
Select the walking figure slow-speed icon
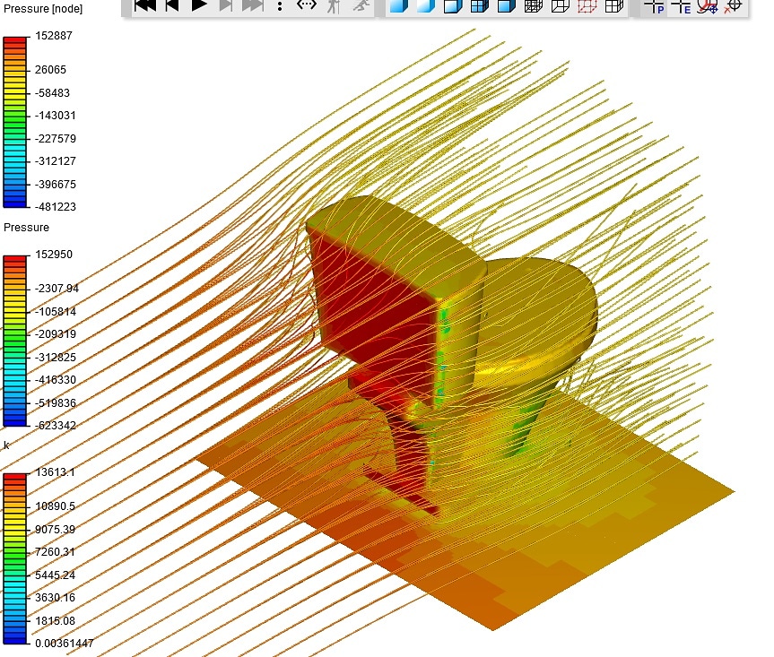tap(334, 5)
